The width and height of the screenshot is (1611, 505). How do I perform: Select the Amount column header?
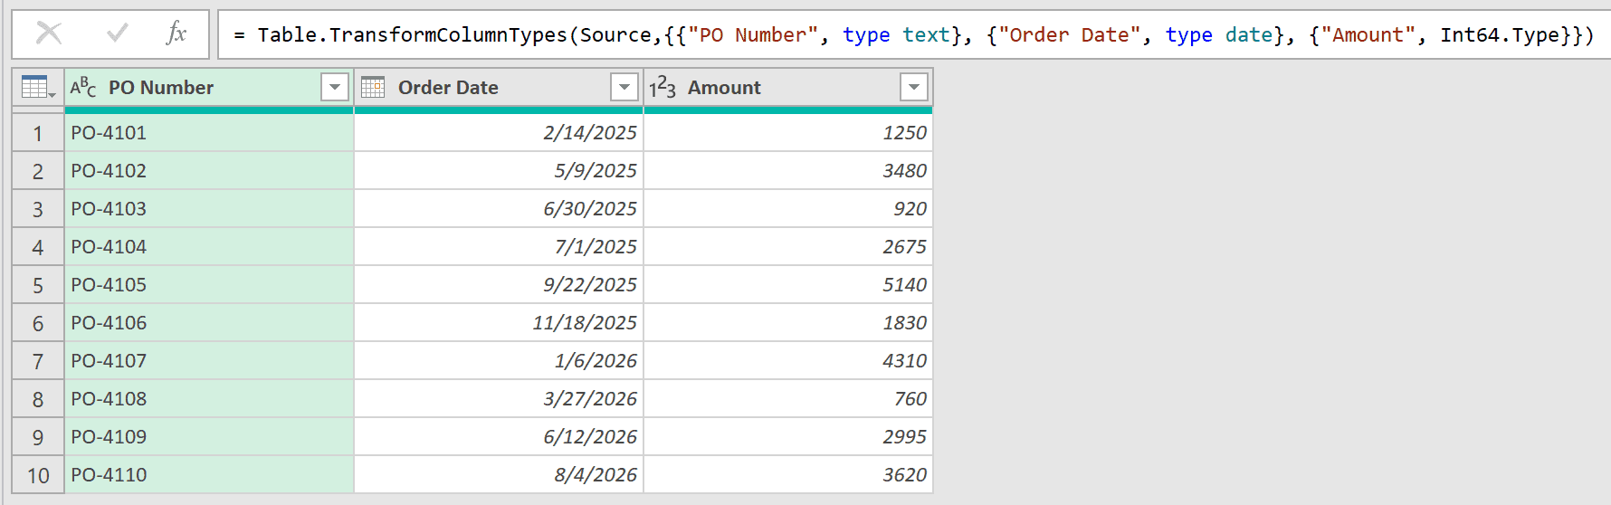(788, 88)
